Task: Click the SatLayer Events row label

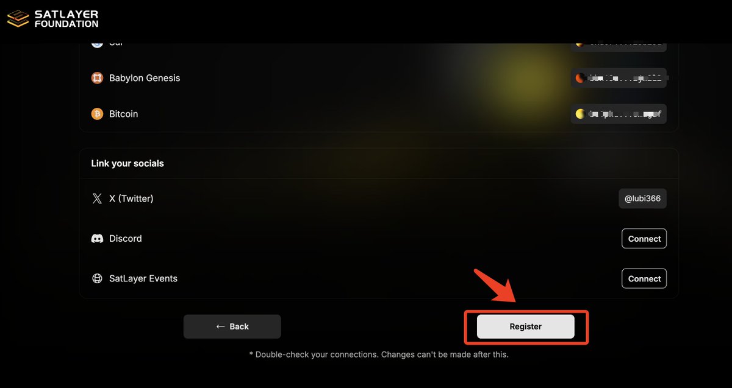Action: (143, 278)
